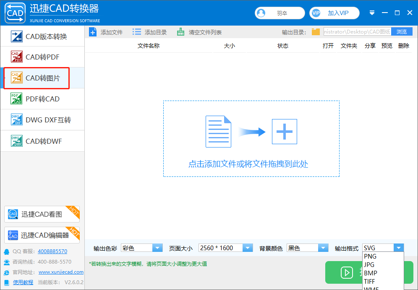Click the 打开 column header

(x=328, y=46)
